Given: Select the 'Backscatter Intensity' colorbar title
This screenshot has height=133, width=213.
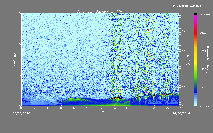Looking at the screenshot, I should pyautogui.click(x=208, y=60).
